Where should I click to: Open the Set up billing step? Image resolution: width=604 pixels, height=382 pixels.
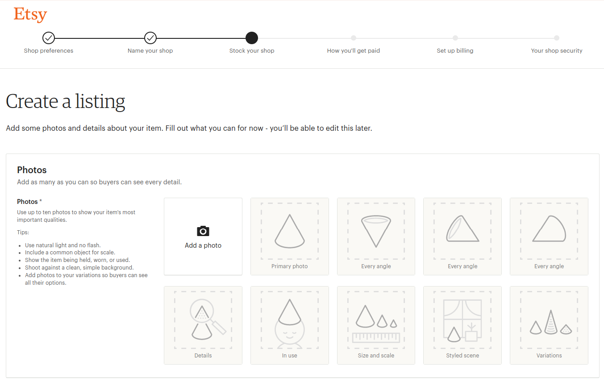[x=455, y=38]
